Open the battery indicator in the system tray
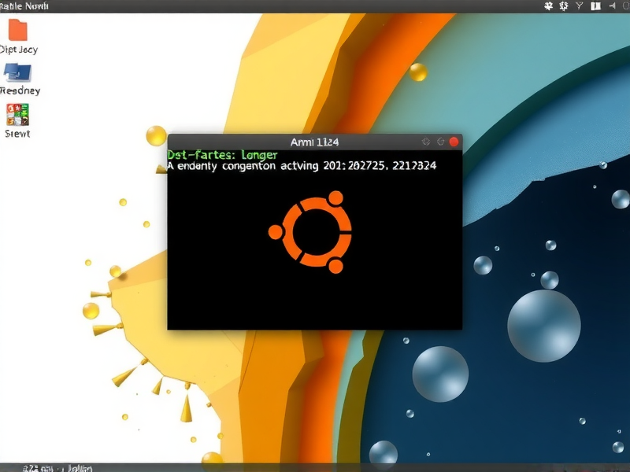This screenshot has width=630, height=472. (596, 6)
